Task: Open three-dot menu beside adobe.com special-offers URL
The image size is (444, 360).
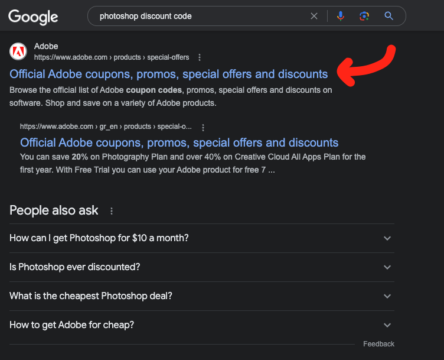Action: coord(200,57)
